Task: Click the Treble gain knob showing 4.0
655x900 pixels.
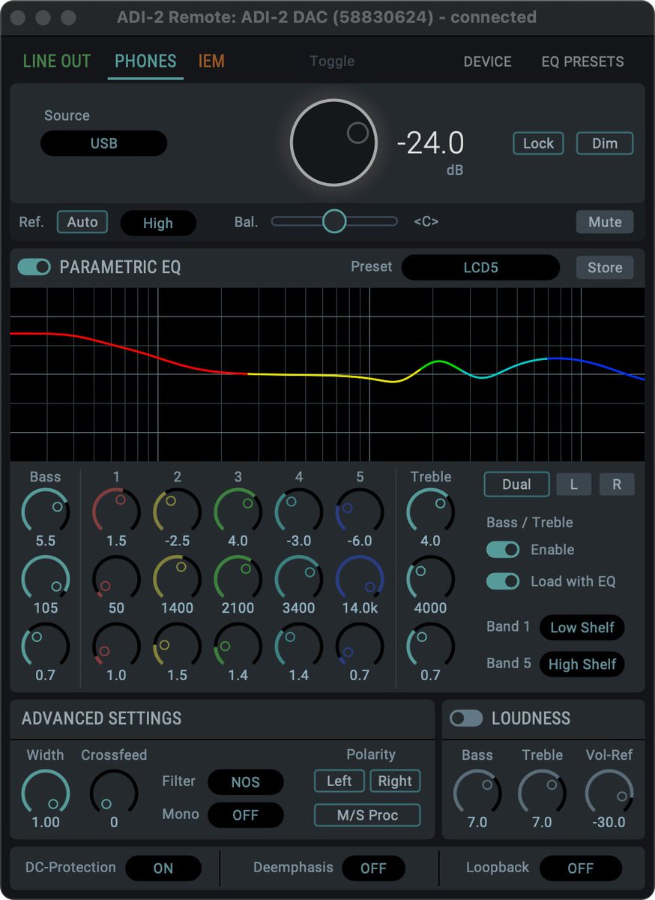Action: click(430, 510)
